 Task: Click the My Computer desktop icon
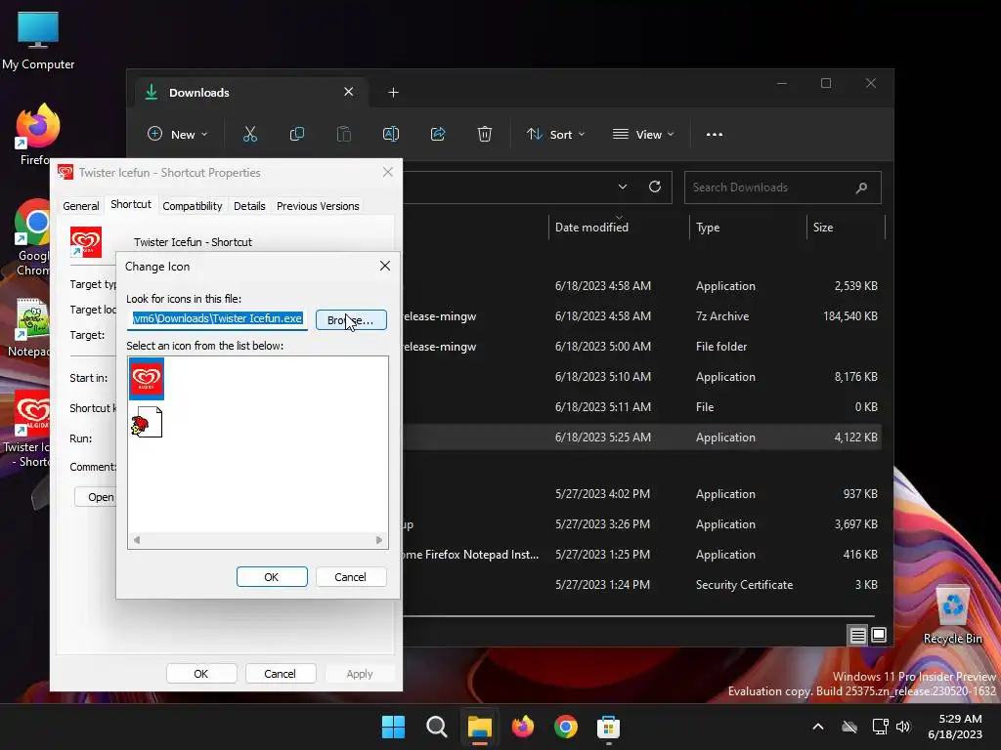(x=38, y=40)
